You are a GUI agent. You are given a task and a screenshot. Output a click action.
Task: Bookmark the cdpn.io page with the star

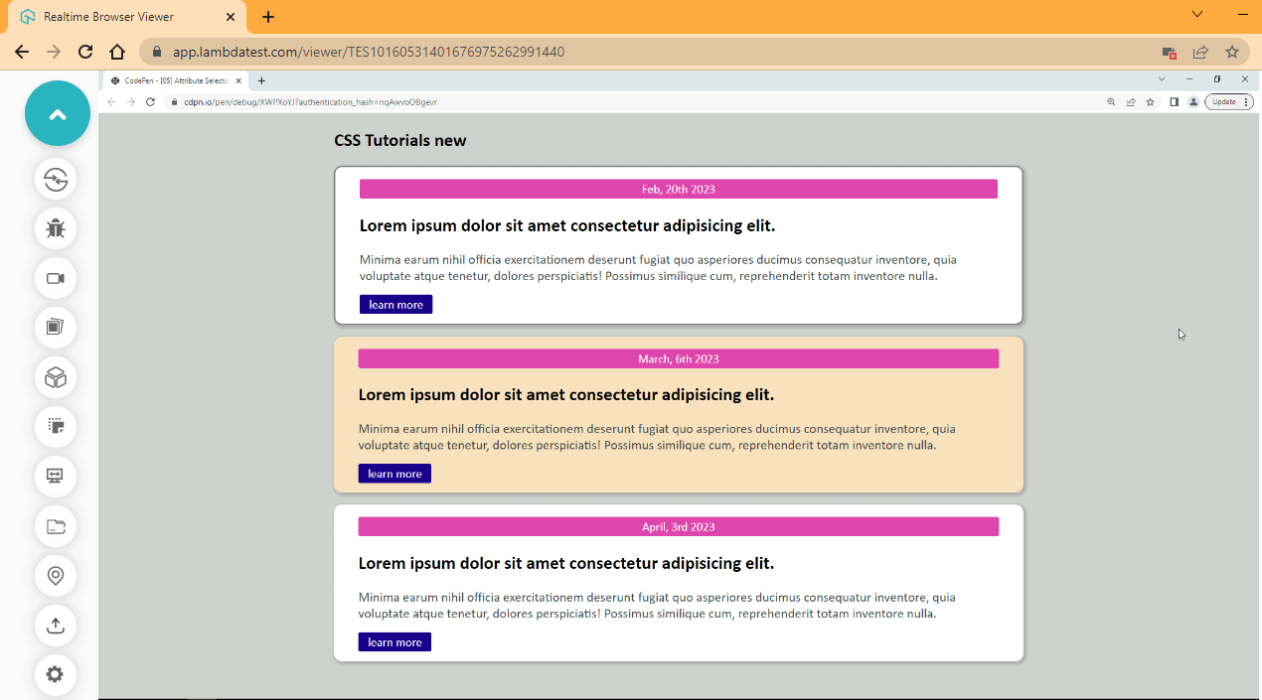1150,101
